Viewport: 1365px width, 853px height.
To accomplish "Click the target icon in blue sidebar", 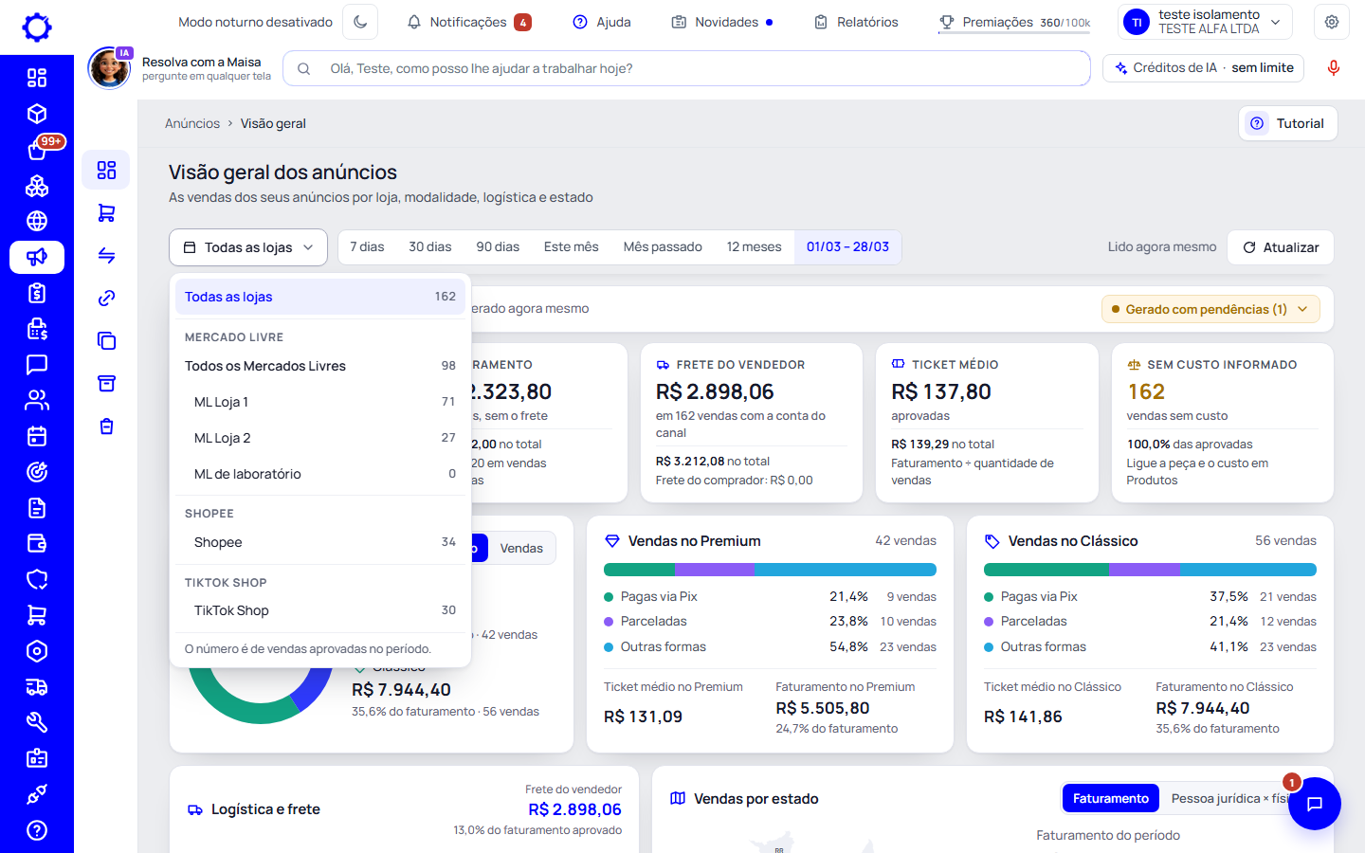I will pos(37,472).
